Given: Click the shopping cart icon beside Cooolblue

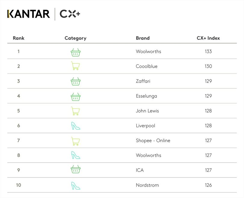Looking at the screenshot, I should [75, 66].
